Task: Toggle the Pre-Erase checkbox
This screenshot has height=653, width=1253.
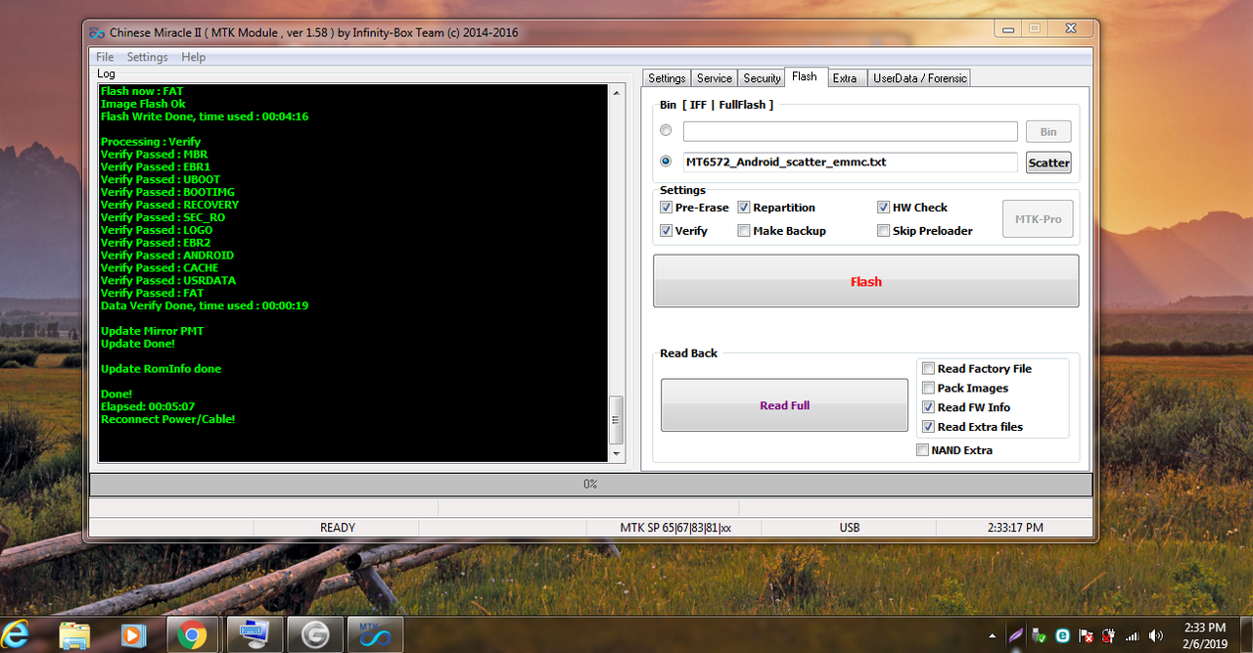Action: click(666, 208)
